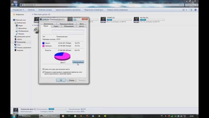Toggle the compress this disk checkbox

[43, 69]
